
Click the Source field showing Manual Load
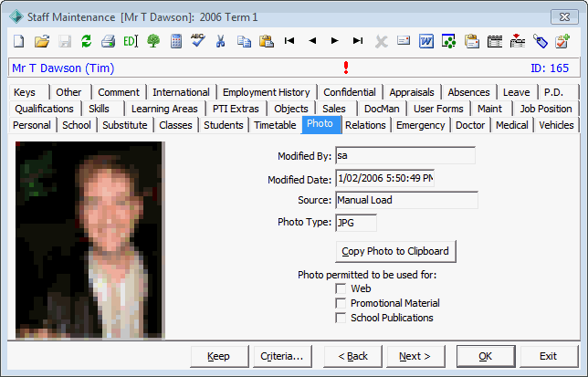tap(407, 200)
